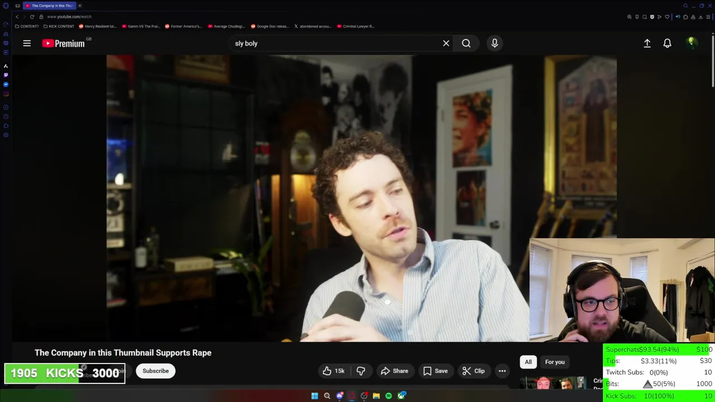
Task: Select the 'For you' filter chip
Action: coord(555,362)
